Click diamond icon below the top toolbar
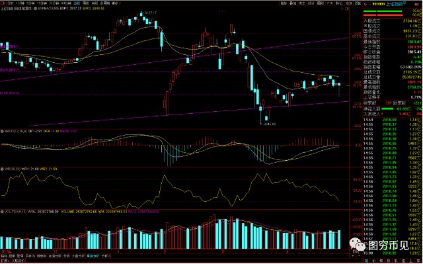Viewport: 423px width, 264px height. [x=342, y=9]
